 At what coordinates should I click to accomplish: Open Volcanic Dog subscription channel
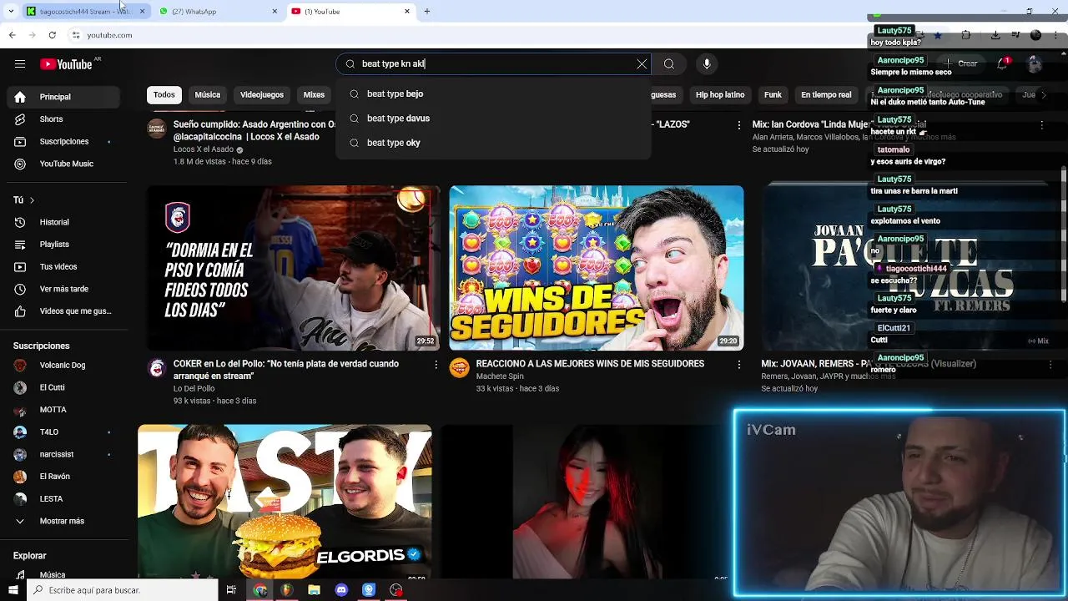[x=63, y=366]
